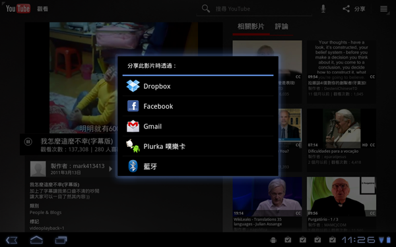This screenshot has height=247, width=396.
Task: Click the Plurka android icon
Action: coord(133,146)
